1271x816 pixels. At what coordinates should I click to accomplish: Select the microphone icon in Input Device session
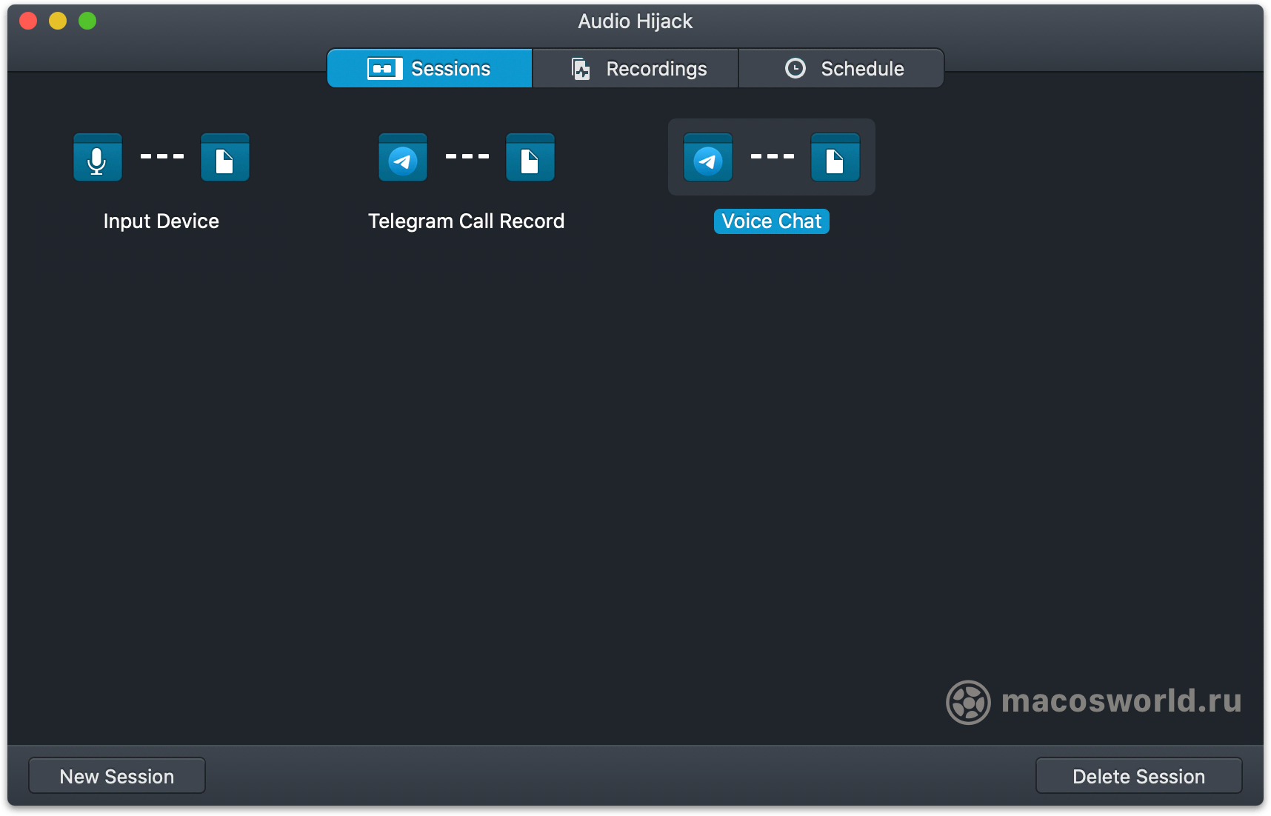tap(97, 157)
